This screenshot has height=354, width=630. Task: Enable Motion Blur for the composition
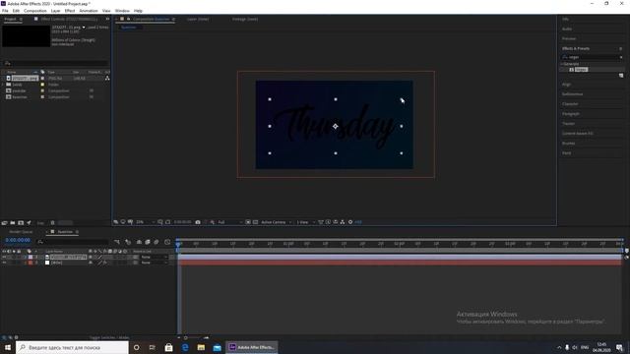click(157, 242)
